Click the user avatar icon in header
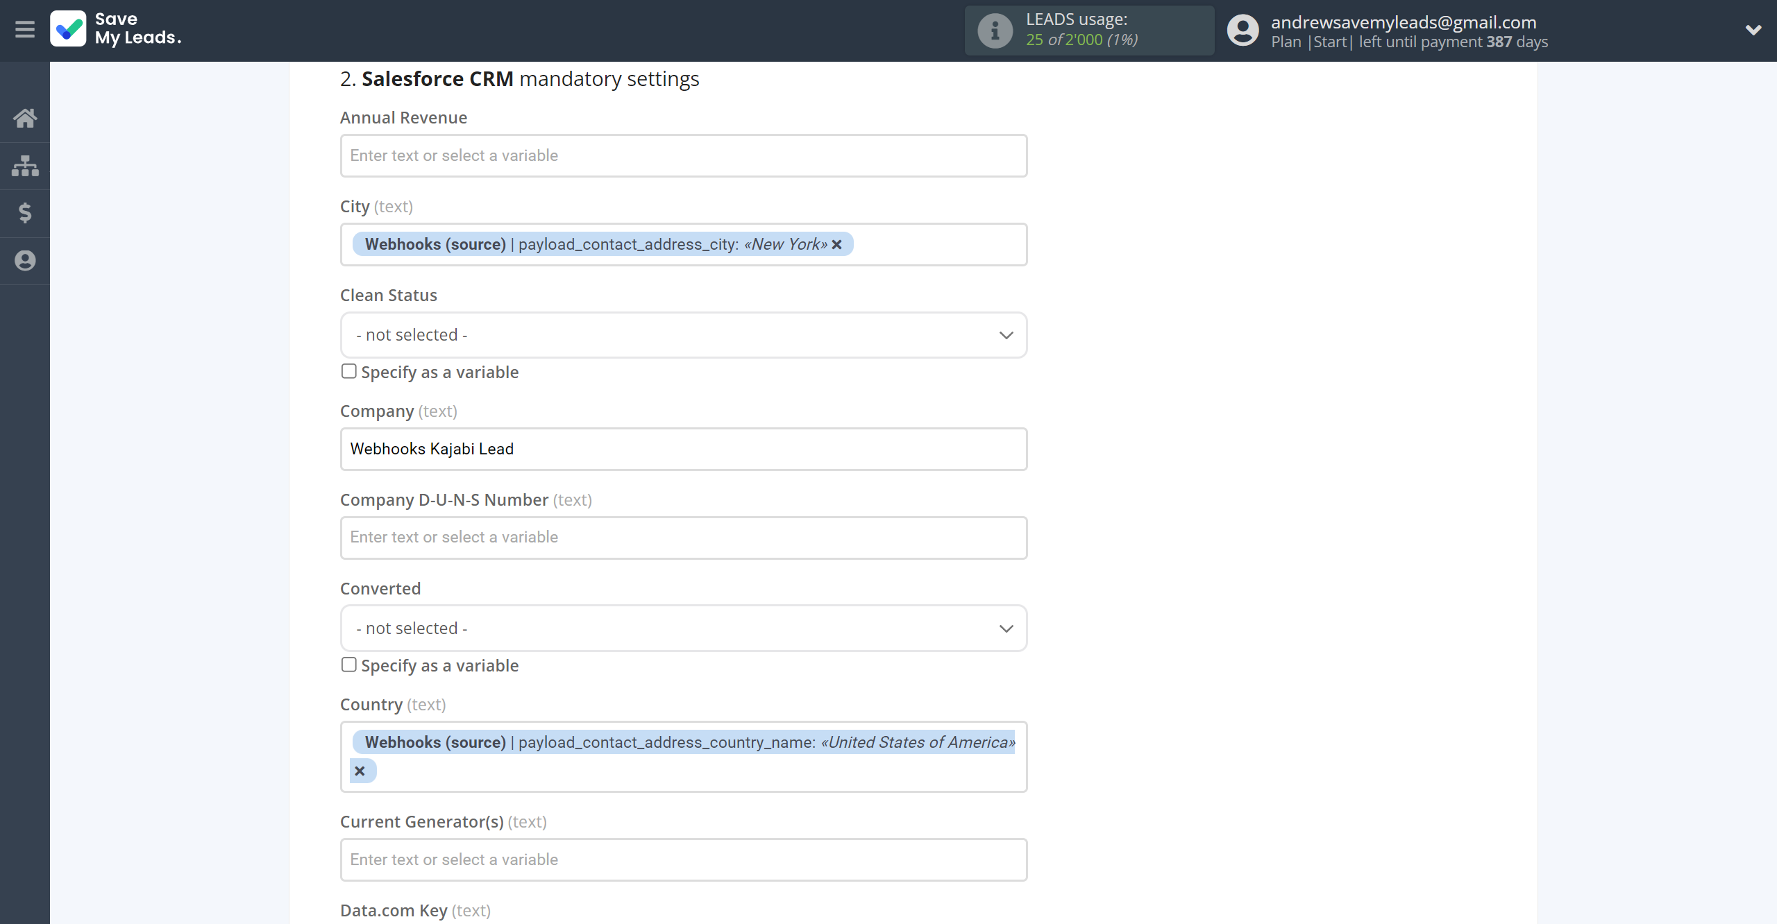This screenshot has height=924, width=1777. click(1243, 31)
